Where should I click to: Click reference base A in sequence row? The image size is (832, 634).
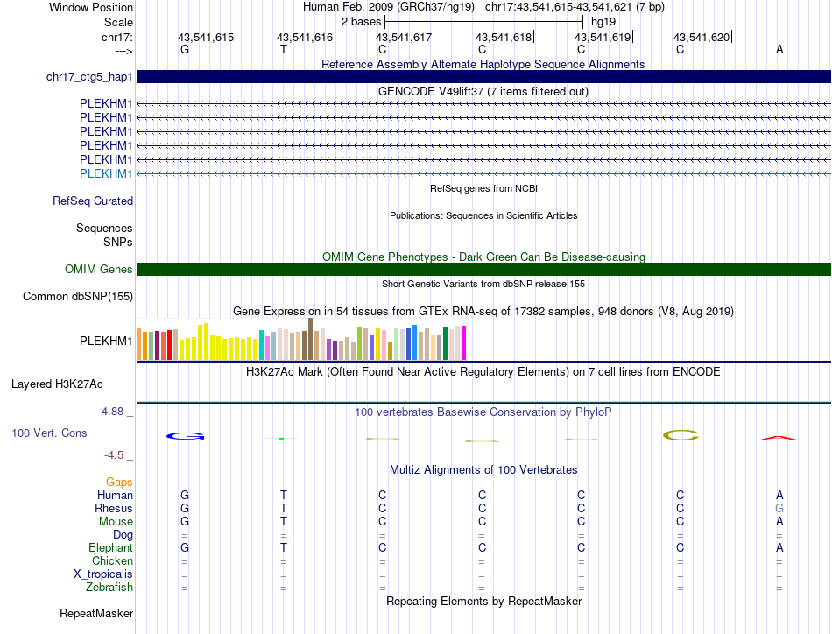(779, 49)
